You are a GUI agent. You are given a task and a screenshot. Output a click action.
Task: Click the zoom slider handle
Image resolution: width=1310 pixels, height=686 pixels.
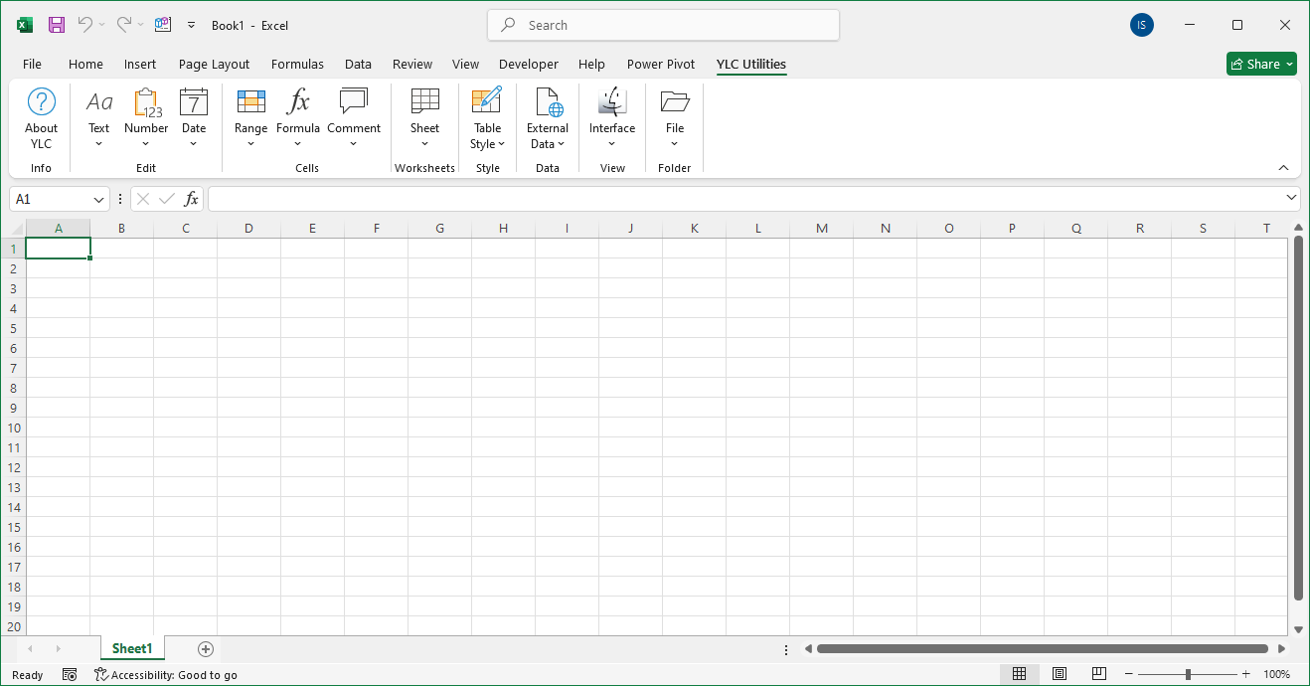coord(1188,674)
